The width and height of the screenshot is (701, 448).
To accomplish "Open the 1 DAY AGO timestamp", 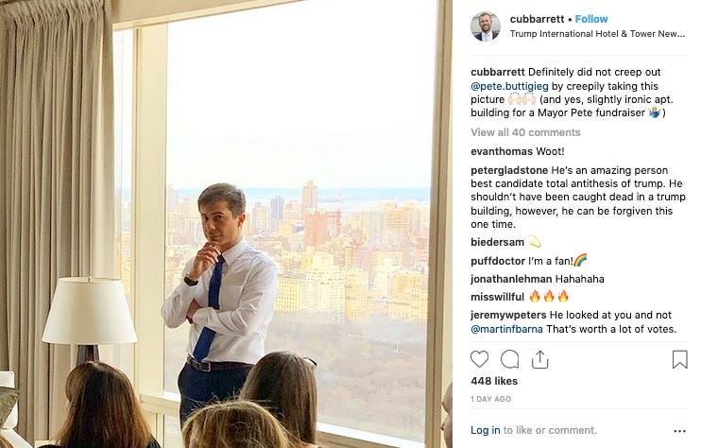I will pyautogui.click(x=490, y=399).
